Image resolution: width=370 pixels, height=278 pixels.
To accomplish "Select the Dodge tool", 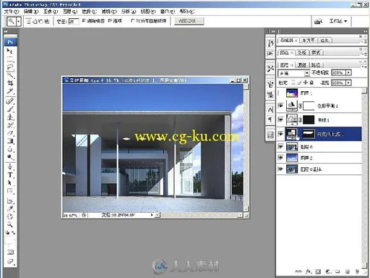I will point(10,158).
